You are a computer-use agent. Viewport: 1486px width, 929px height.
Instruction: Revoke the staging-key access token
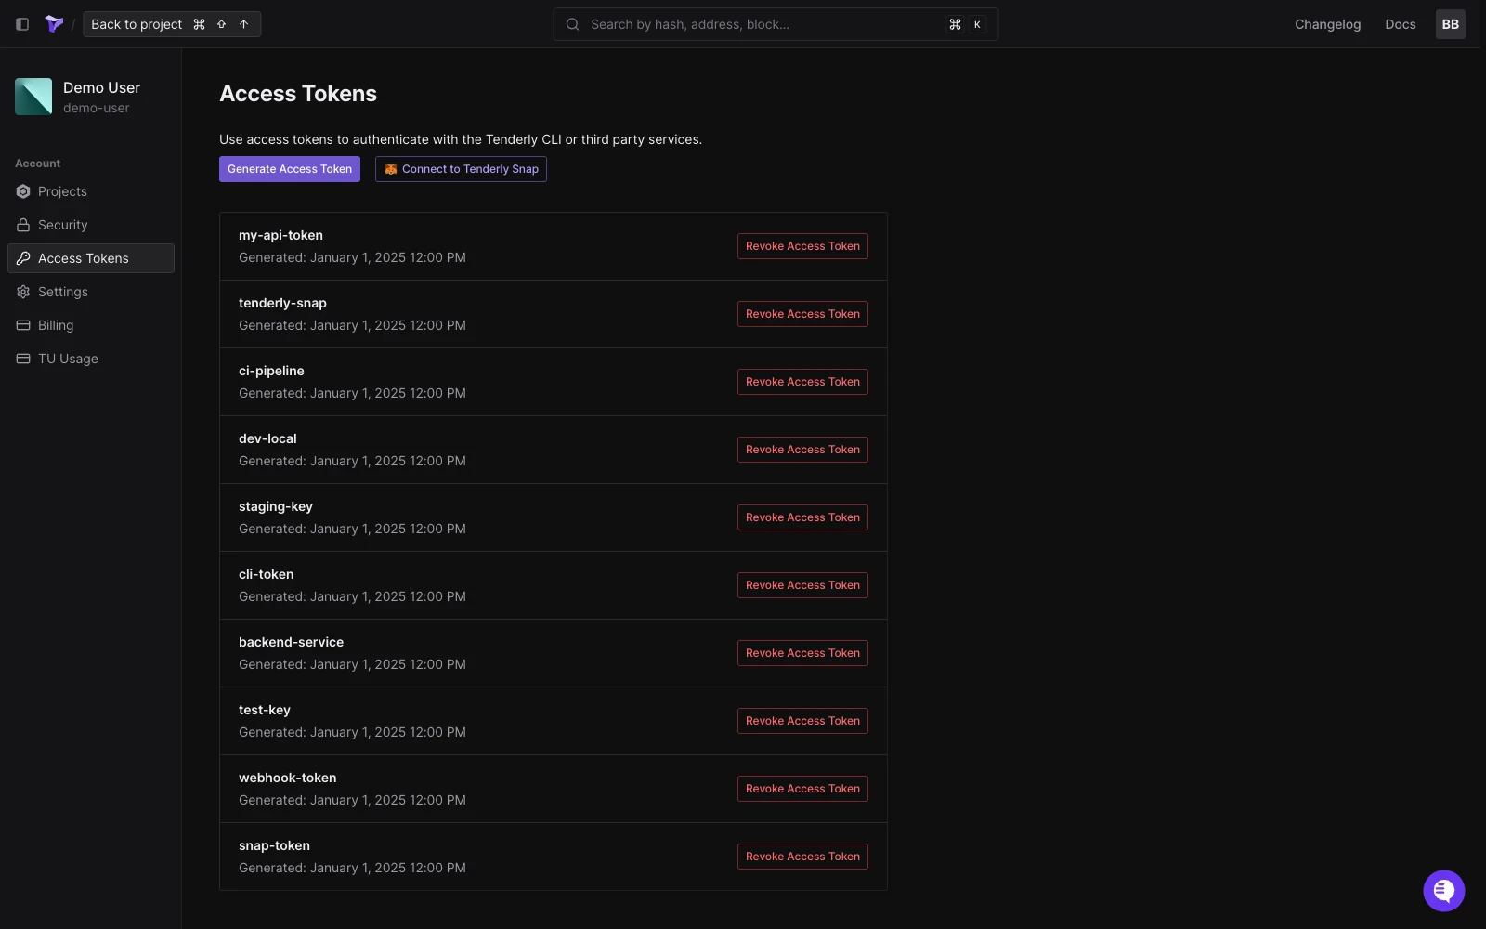point(802,517)
